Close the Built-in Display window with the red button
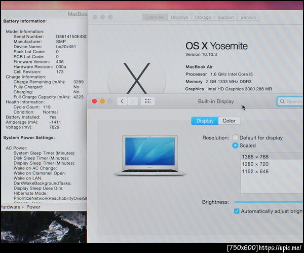The width and height of the screenshot is (304, 253). [94, 101]
